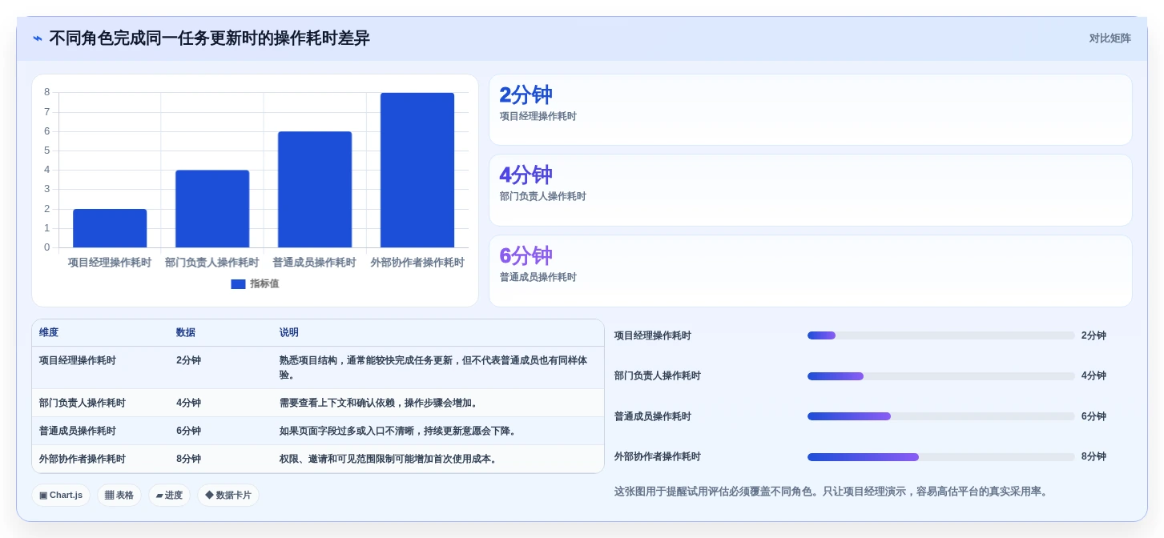Click the 4分钟 value in table

tap(189, 403)
